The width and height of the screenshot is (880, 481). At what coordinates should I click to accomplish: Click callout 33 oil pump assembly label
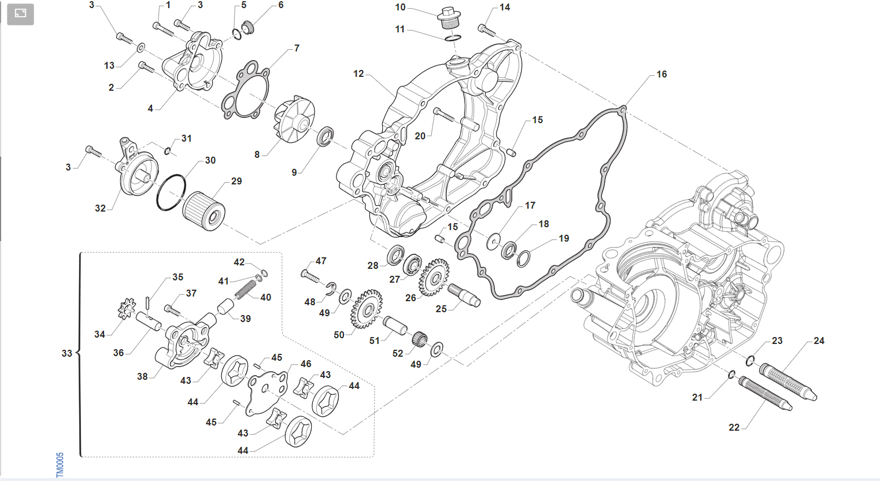67,353
